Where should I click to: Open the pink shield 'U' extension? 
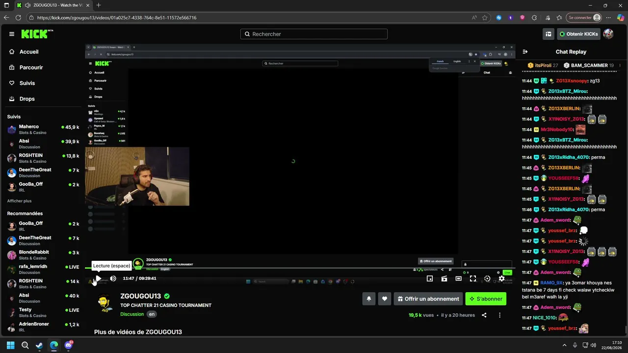pos(523,18)
